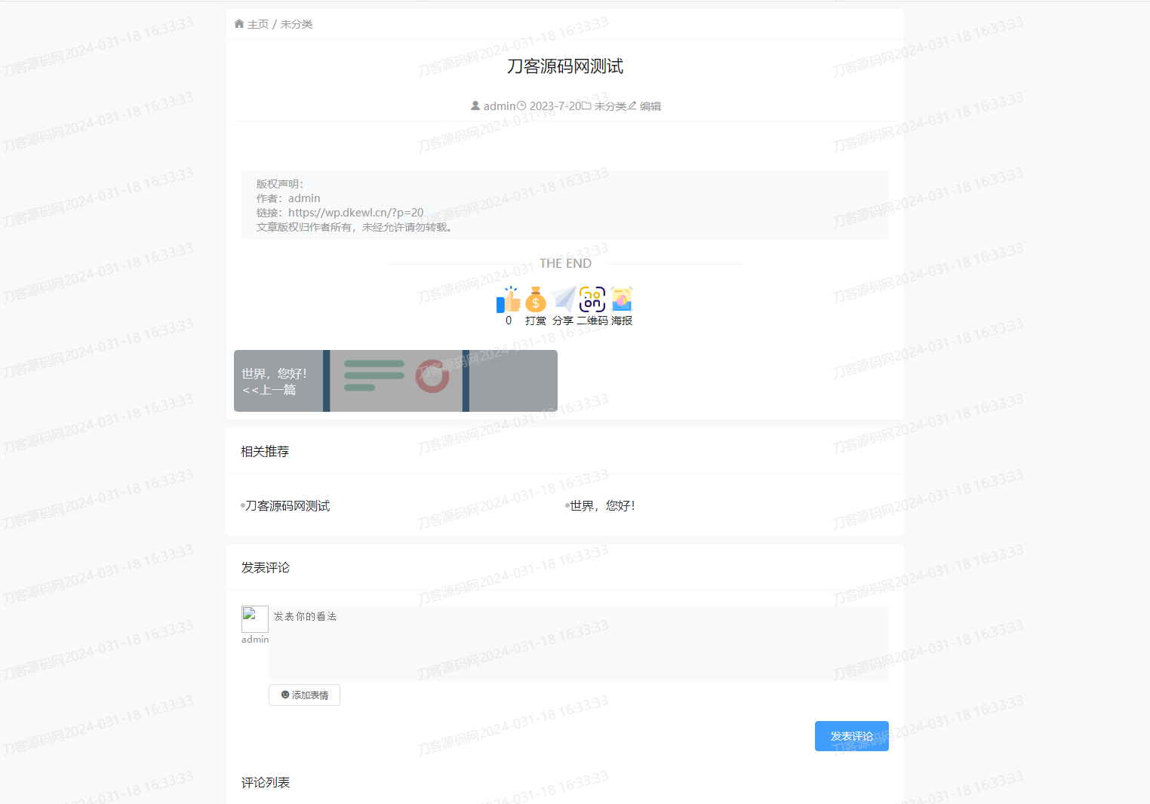Click the admin author link

coord(498,105)
